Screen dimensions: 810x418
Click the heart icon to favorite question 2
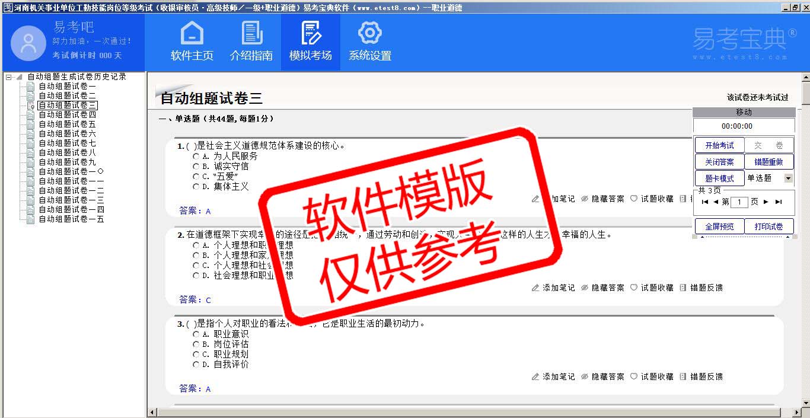(634, 288)
